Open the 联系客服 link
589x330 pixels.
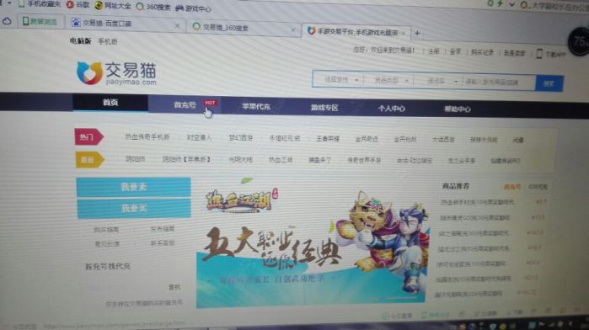pos(163,243)
